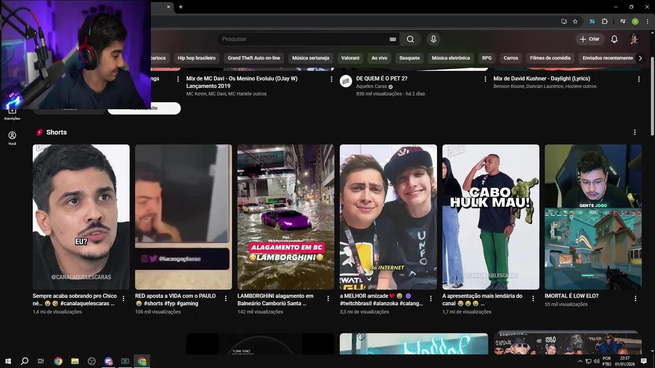Open options for LAMBORGHINI alagamento short

point(328,298)
